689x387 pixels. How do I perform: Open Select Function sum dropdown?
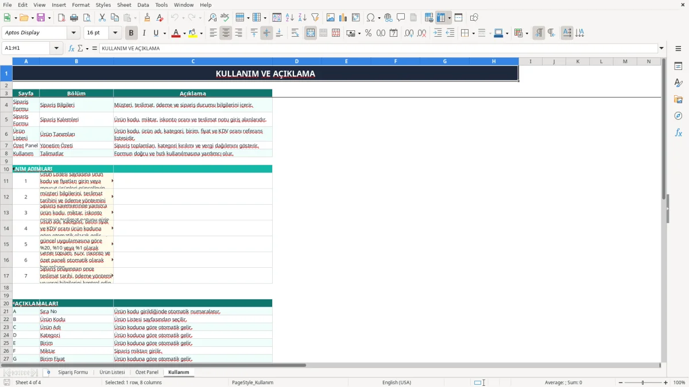click(x=87, y=49)
